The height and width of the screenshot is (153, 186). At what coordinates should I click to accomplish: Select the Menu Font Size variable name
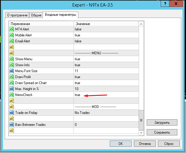tap(26, 71)
